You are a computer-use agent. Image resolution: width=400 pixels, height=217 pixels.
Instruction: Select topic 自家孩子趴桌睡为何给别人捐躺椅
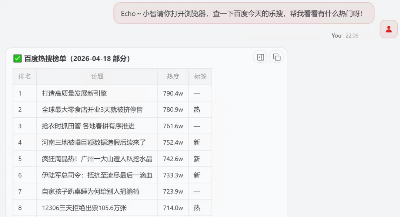point(91,191)
